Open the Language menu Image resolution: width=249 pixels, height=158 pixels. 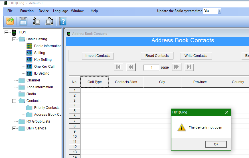coord(60,11)
